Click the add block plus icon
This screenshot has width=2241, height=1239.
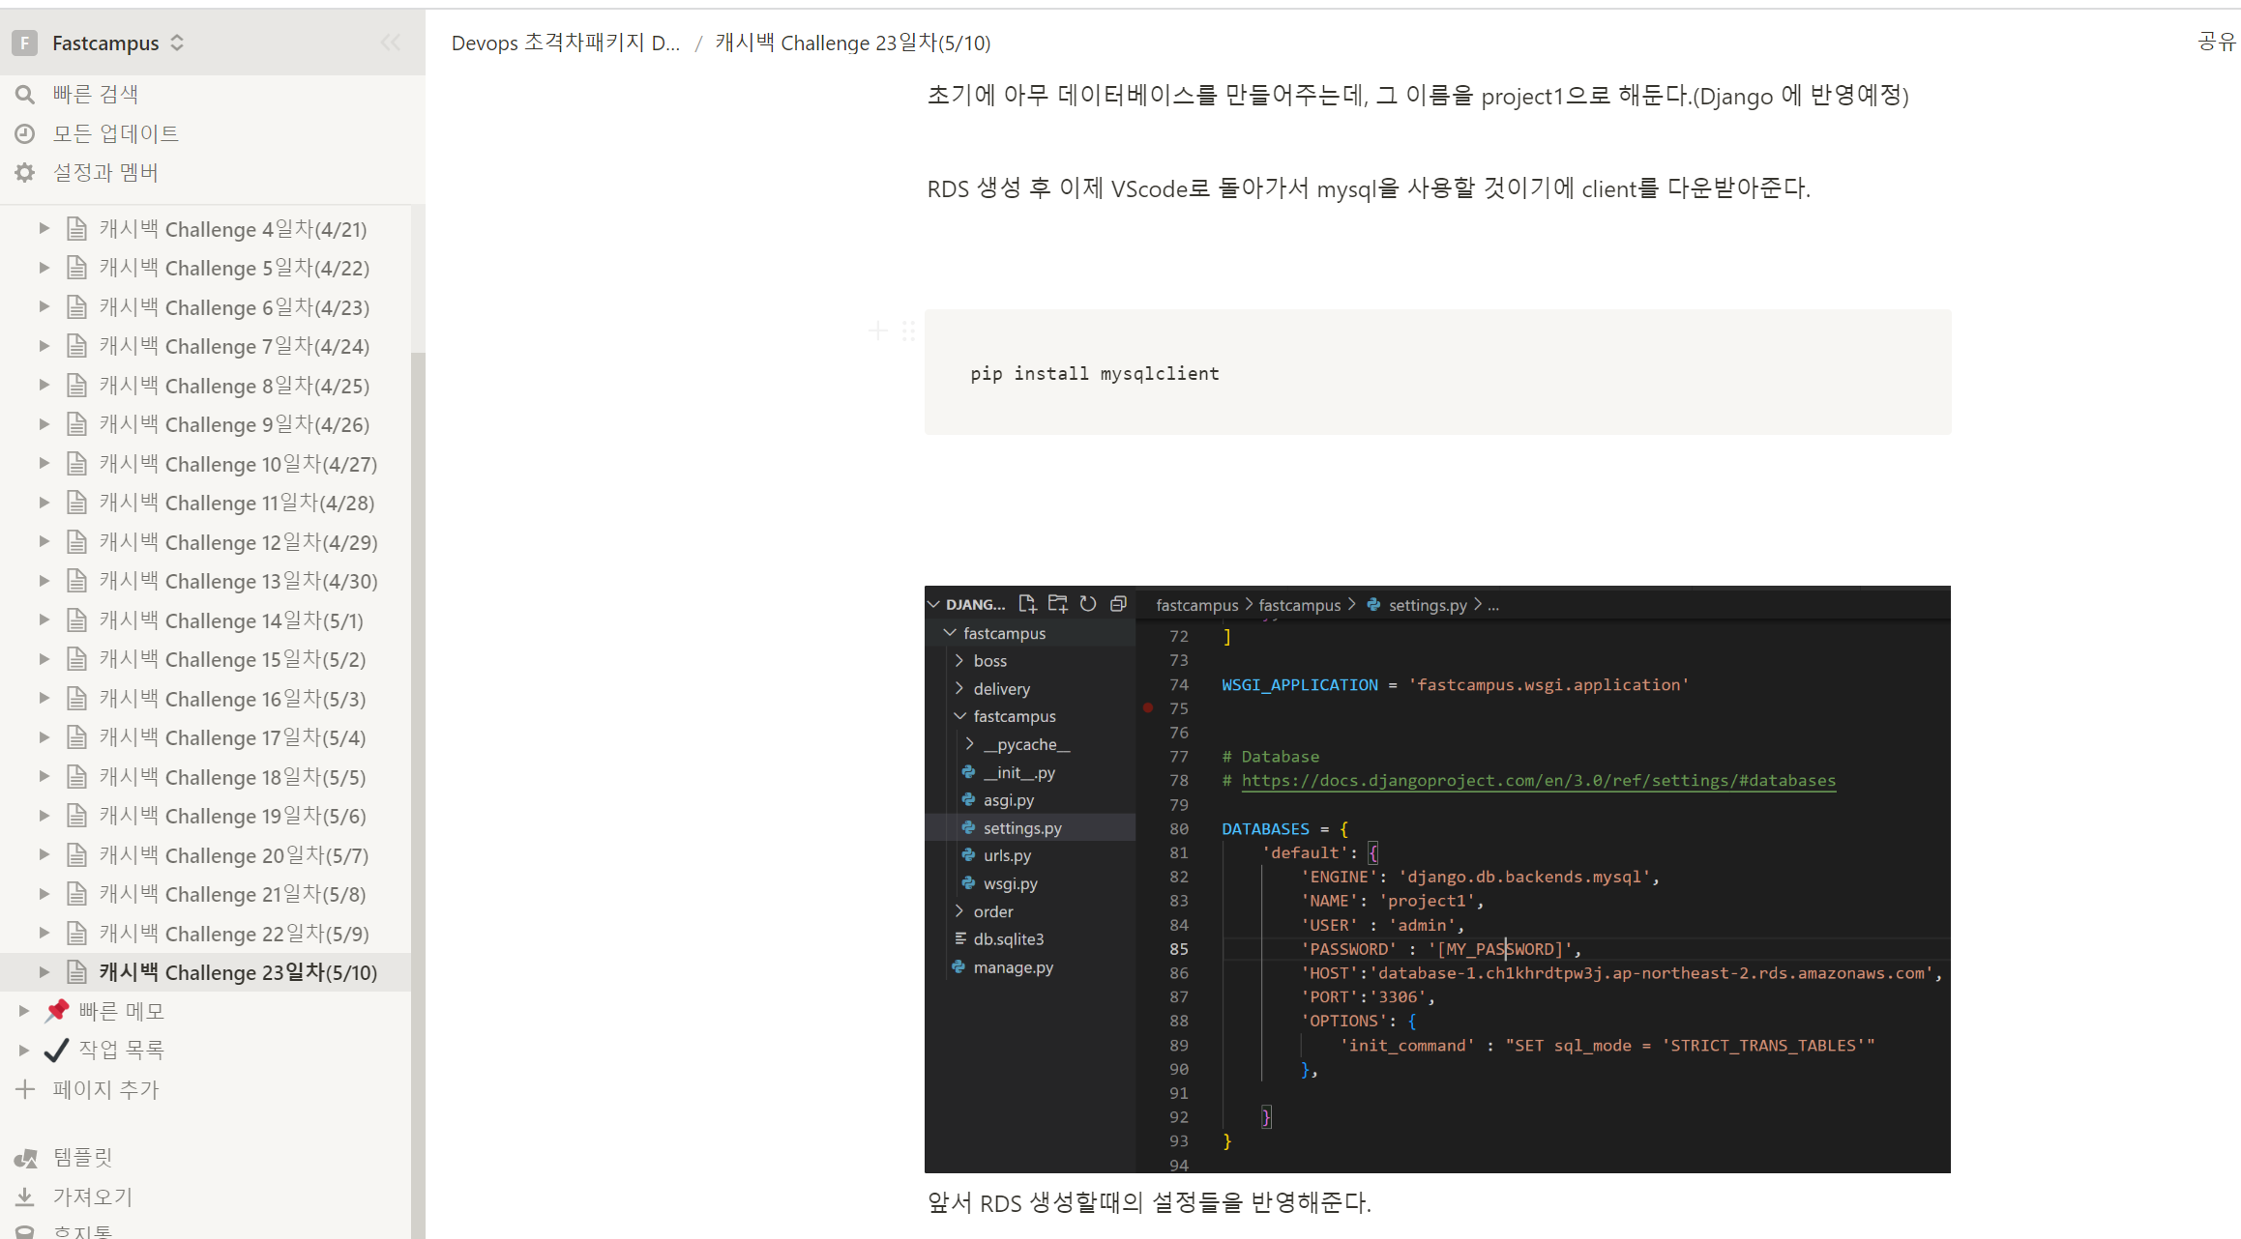(877, 331)
